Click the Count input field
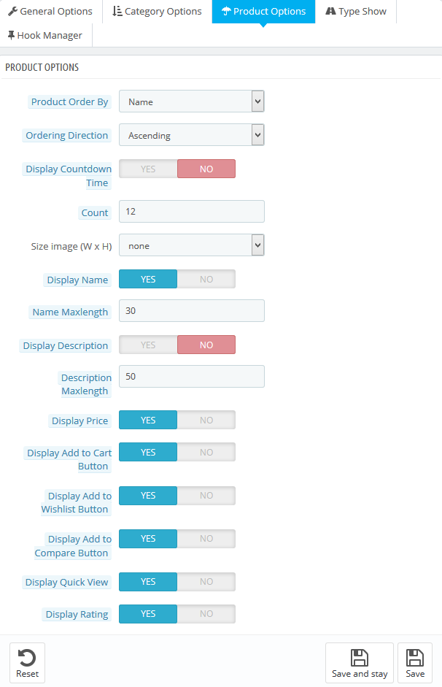 [x=191, y=211]
